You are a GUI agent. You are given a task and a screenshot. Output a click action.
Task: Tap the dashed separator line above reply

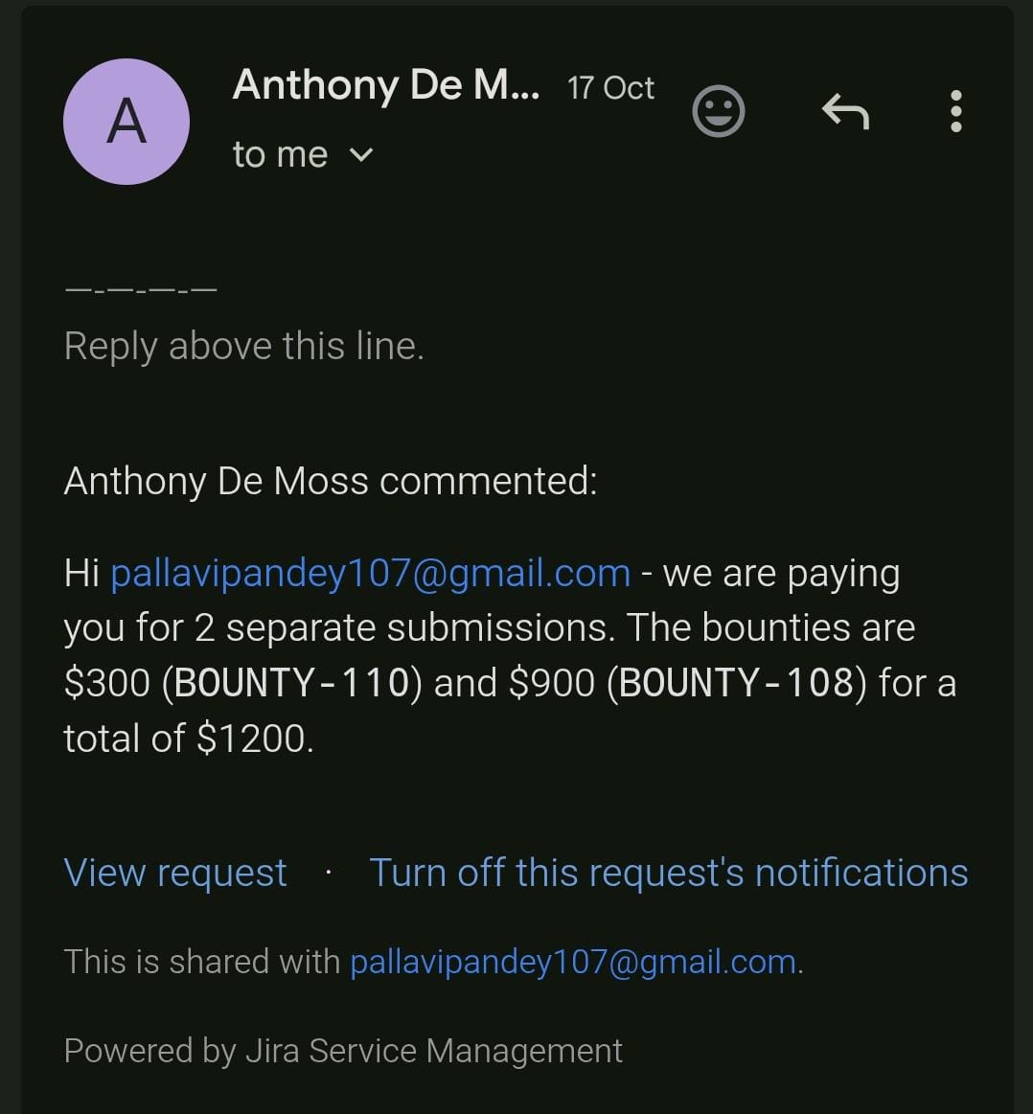[141, 288]
